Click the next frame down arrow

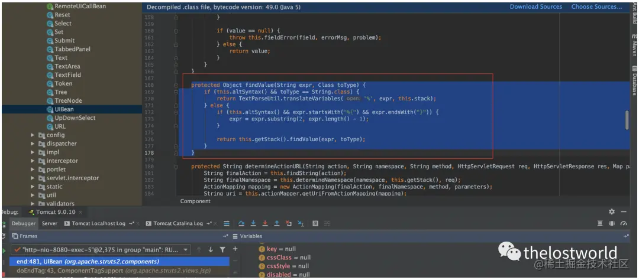tap(211, 249)
